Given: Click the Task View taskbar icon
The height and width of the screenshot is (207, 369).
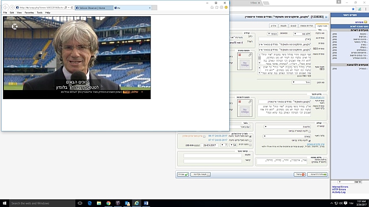Looking at the screenshot, I should pos(79,203).
